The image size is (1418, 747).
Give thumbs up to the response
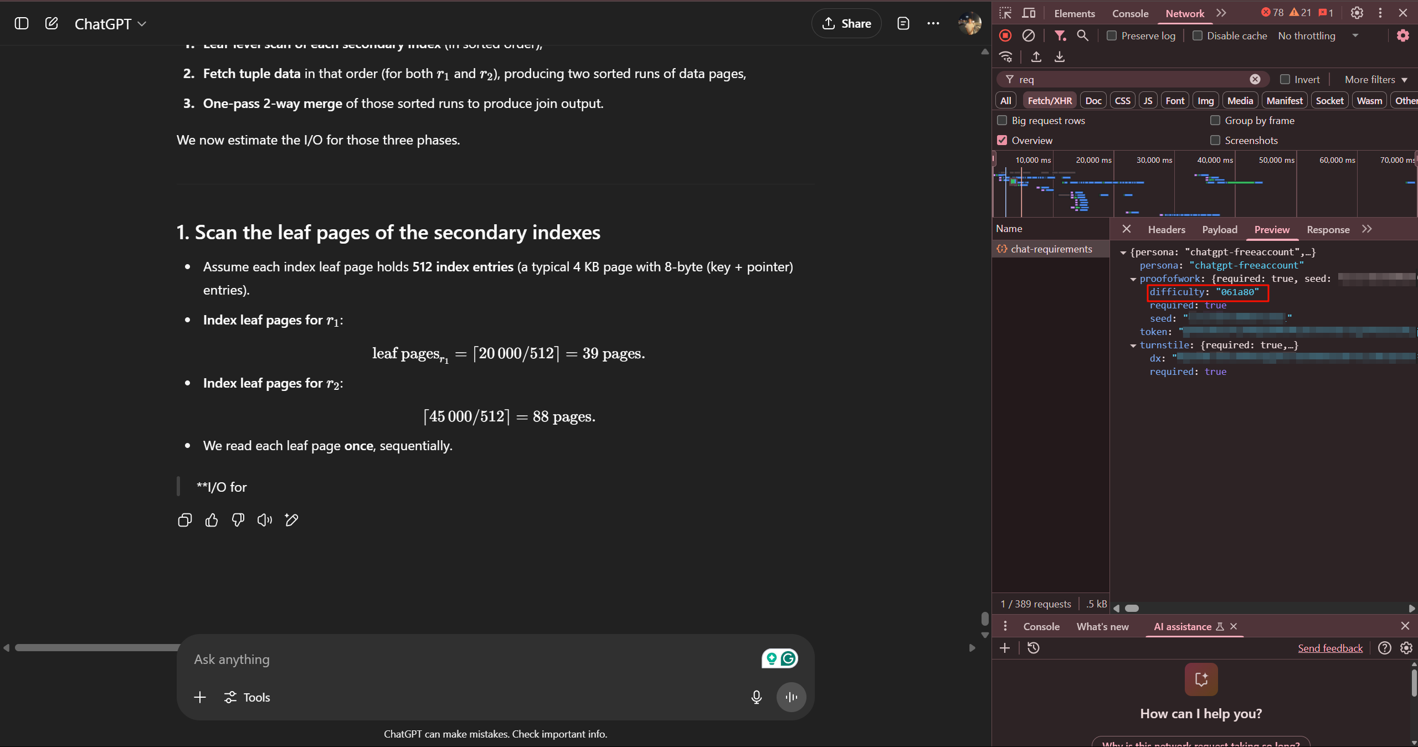tap(212, 520)
